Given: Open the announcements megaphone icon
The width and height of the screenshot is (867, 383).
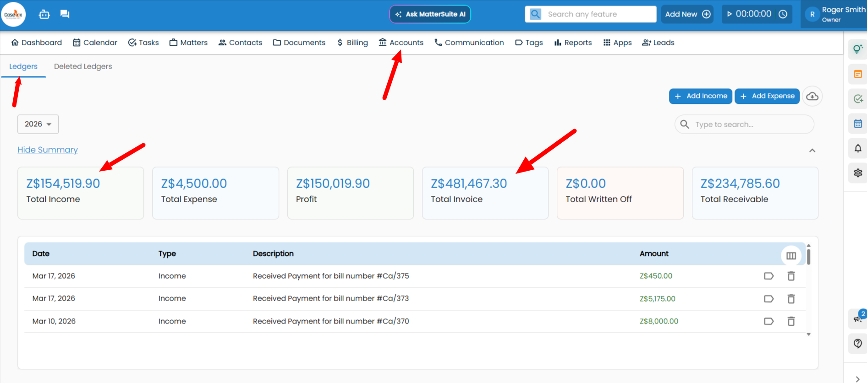Looking at the screenshot, I should point(857,318).
